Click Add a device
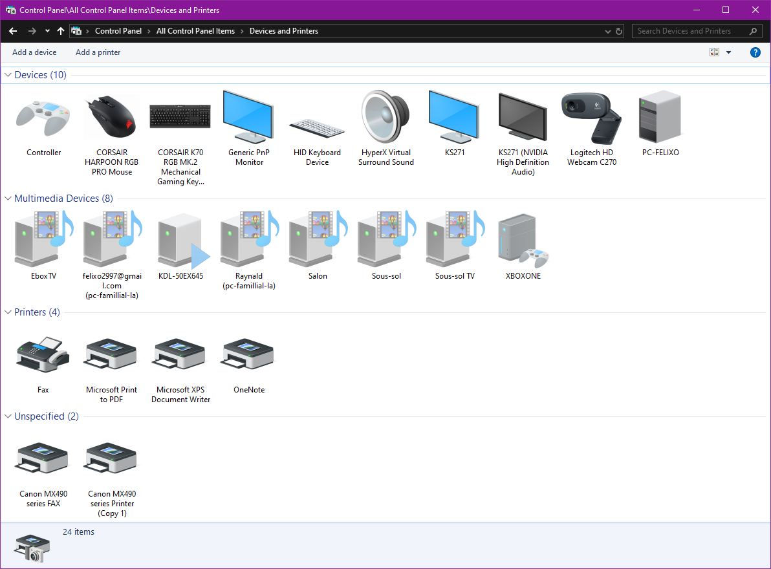The height and width of the screenshot is (569, 771). (34, 52)
